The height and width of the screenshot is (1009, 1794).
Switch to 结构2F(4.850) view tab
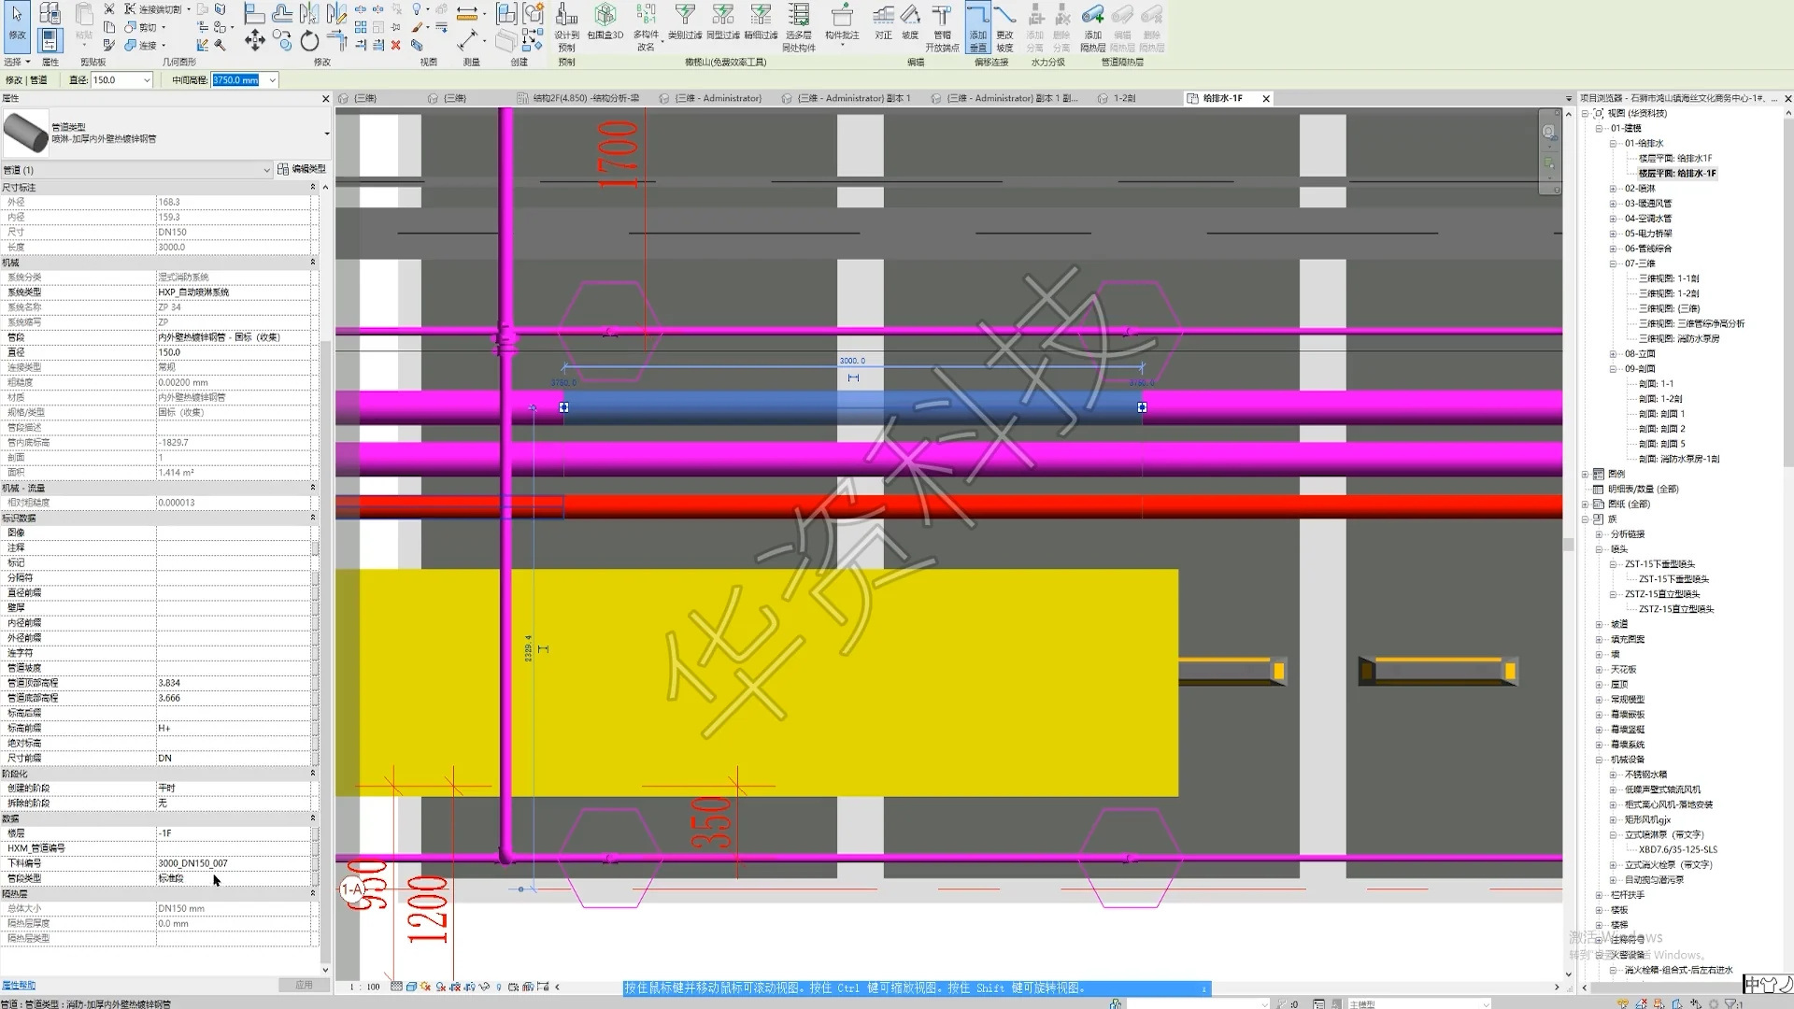pyautogui.click(x=585, y=98)
